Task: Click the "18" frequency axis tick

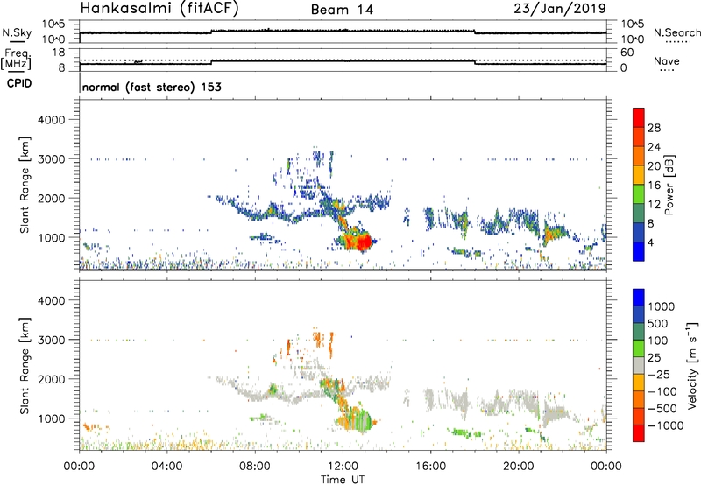Action: coord(59,53)
